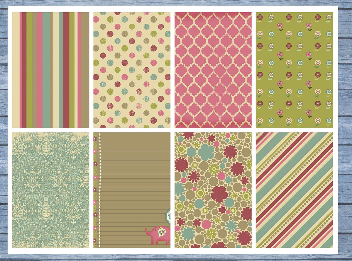
Task: Select the lined paper with pink elephant
Action: click(132, 190)
